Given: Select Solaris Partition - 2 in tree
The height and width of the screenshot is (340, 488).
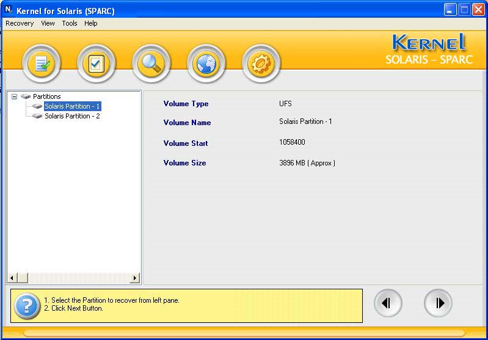Looking at the screenshot, I should [x=72, y=116].
